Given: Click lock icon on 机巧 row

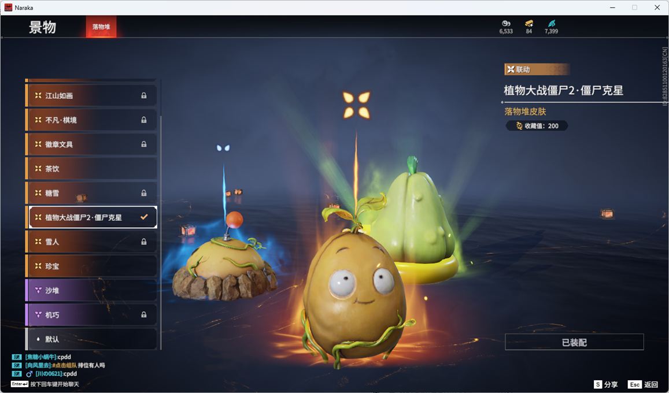Looking at the screenshot, I should coord(144,314).
